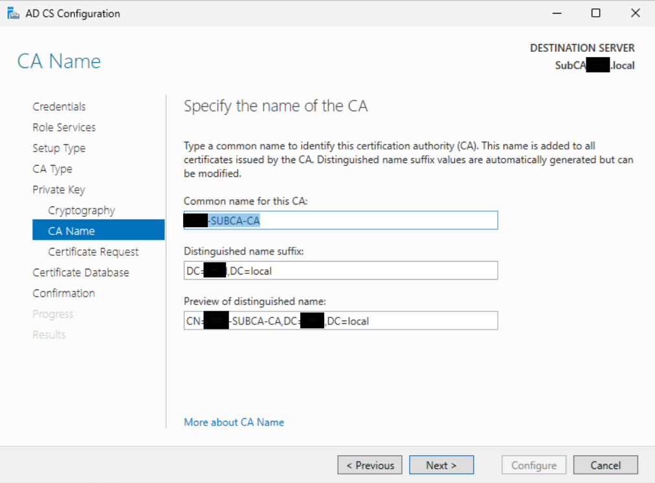Viewport: 655px width, 483px height.
Task: Open the More about CA Name link
Action: [234, 422]
